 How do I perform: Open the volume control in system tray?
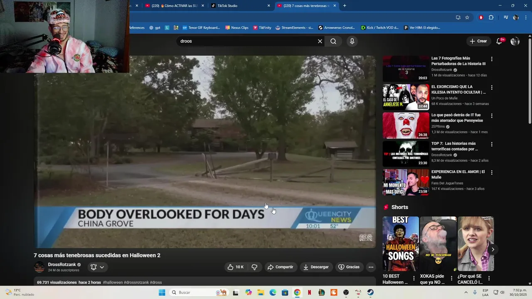(x=502, y=292)
